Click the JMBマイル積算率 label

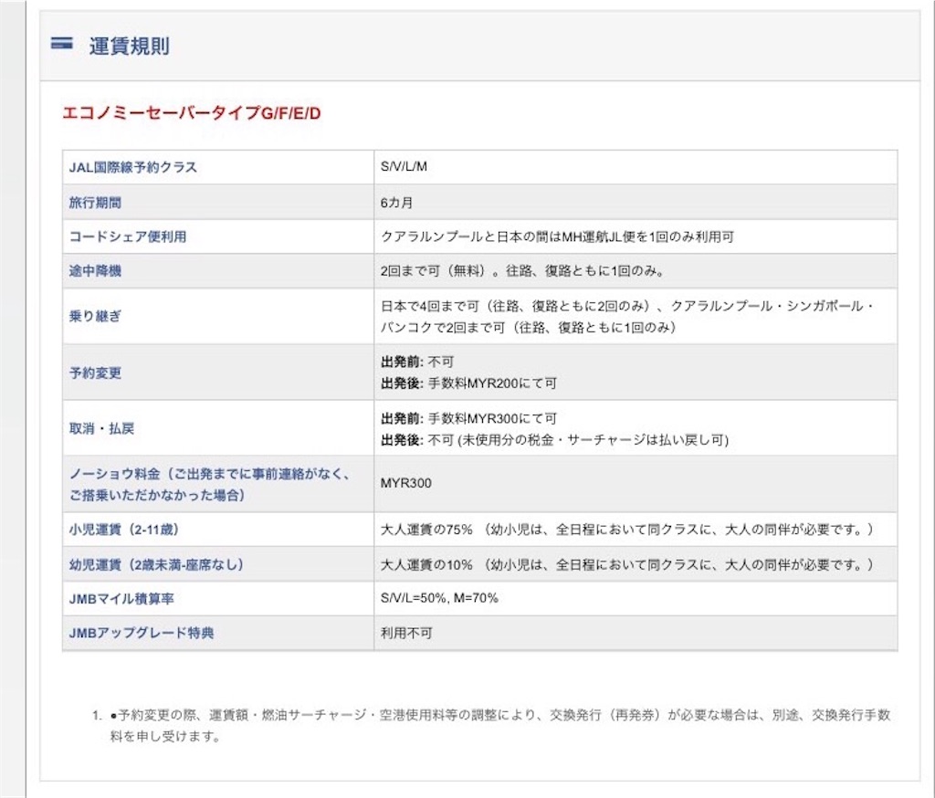(121, 598)
